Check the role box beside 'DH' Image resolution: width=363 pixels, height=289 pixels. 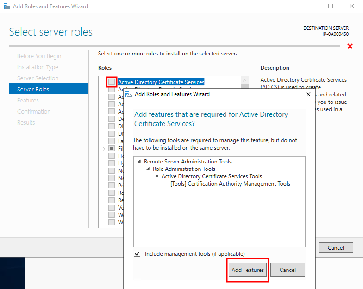pyautogui.click(x=112, y=126)
